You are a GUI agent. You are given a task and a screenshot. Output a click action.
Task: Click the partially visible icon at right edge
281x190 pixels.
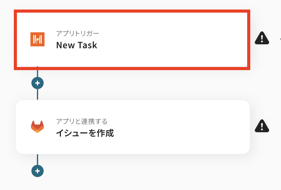point(280,39)
